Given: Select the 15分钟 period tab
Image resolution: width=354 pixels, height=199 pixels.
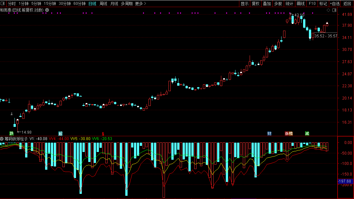Looking at the screenshot, I should (x=50, y=4).
